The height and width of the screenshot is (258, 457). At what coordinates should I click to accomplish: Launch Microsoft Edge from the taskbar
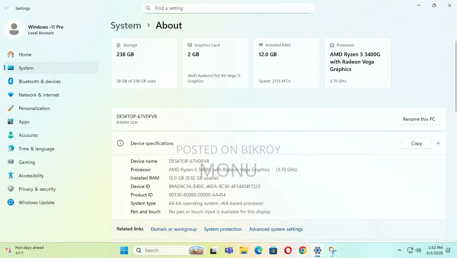click(x=259, y=250)
